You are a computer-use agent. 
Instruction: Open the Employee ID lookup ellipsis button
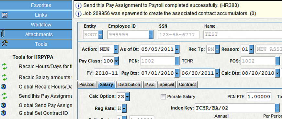tap(151, 34)
